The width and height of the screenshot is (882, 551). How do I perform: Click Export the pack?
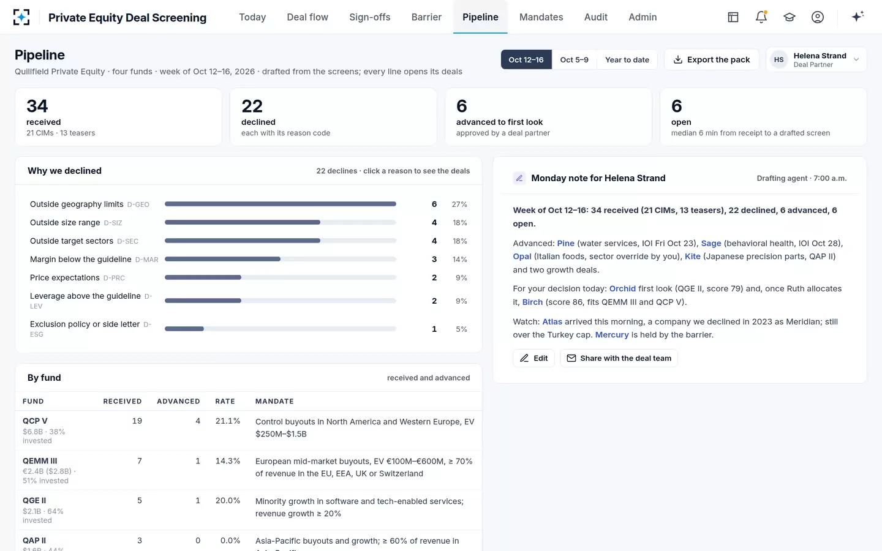click(712, 59)
